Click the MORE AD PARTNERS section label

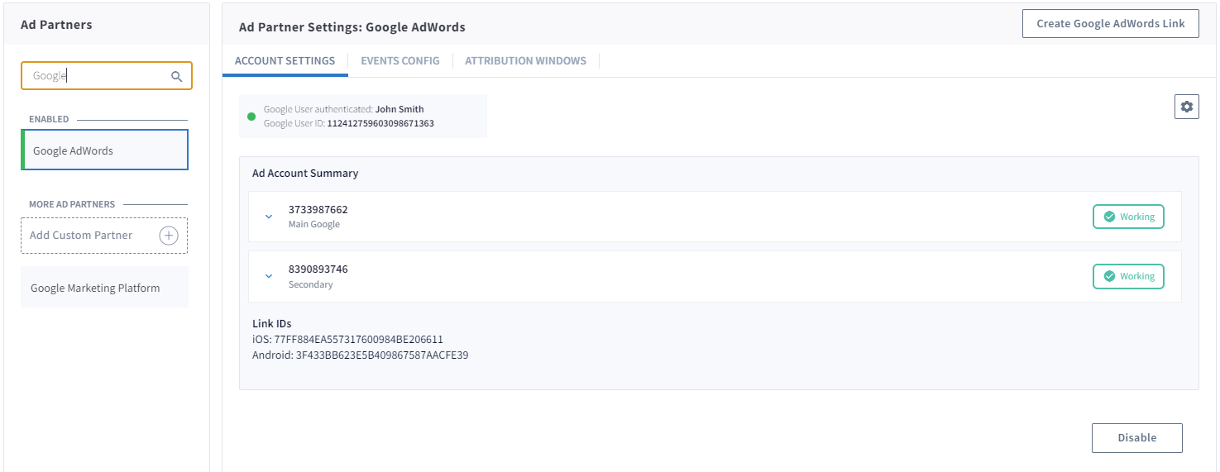[x=72, y=204]
